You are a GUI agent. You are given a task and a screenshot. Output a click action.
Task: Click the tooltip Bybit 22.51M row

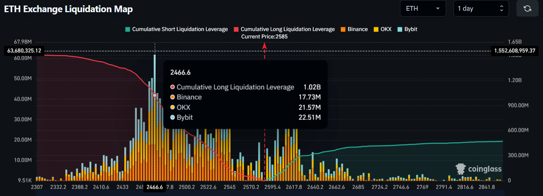coord(245,117)
